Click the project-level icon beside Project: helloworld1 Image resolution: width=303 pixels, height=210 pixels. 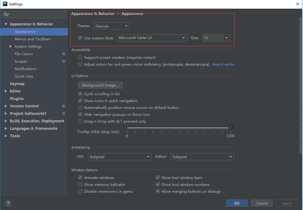pos(64,114)
